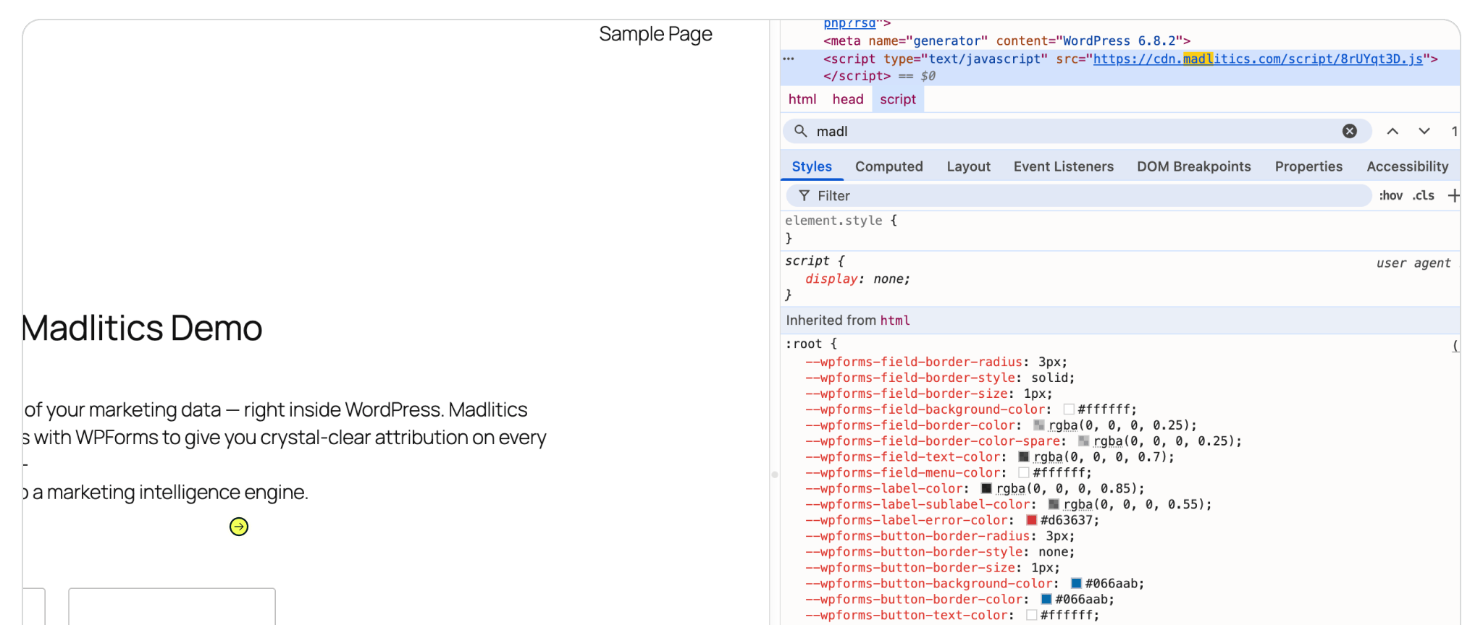Open swatch for wpforms-label-color

[986, 489]
